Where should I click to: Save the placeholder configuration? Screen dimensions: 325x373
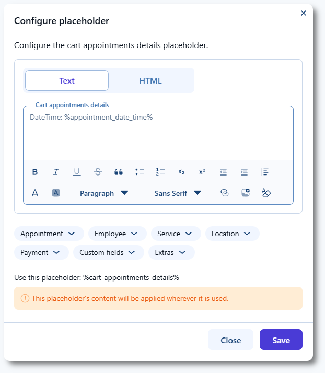[x=281, y=340]
